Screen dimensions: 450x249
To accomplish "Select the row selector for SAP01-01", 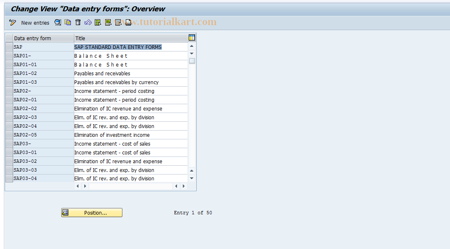I will 9,64.
